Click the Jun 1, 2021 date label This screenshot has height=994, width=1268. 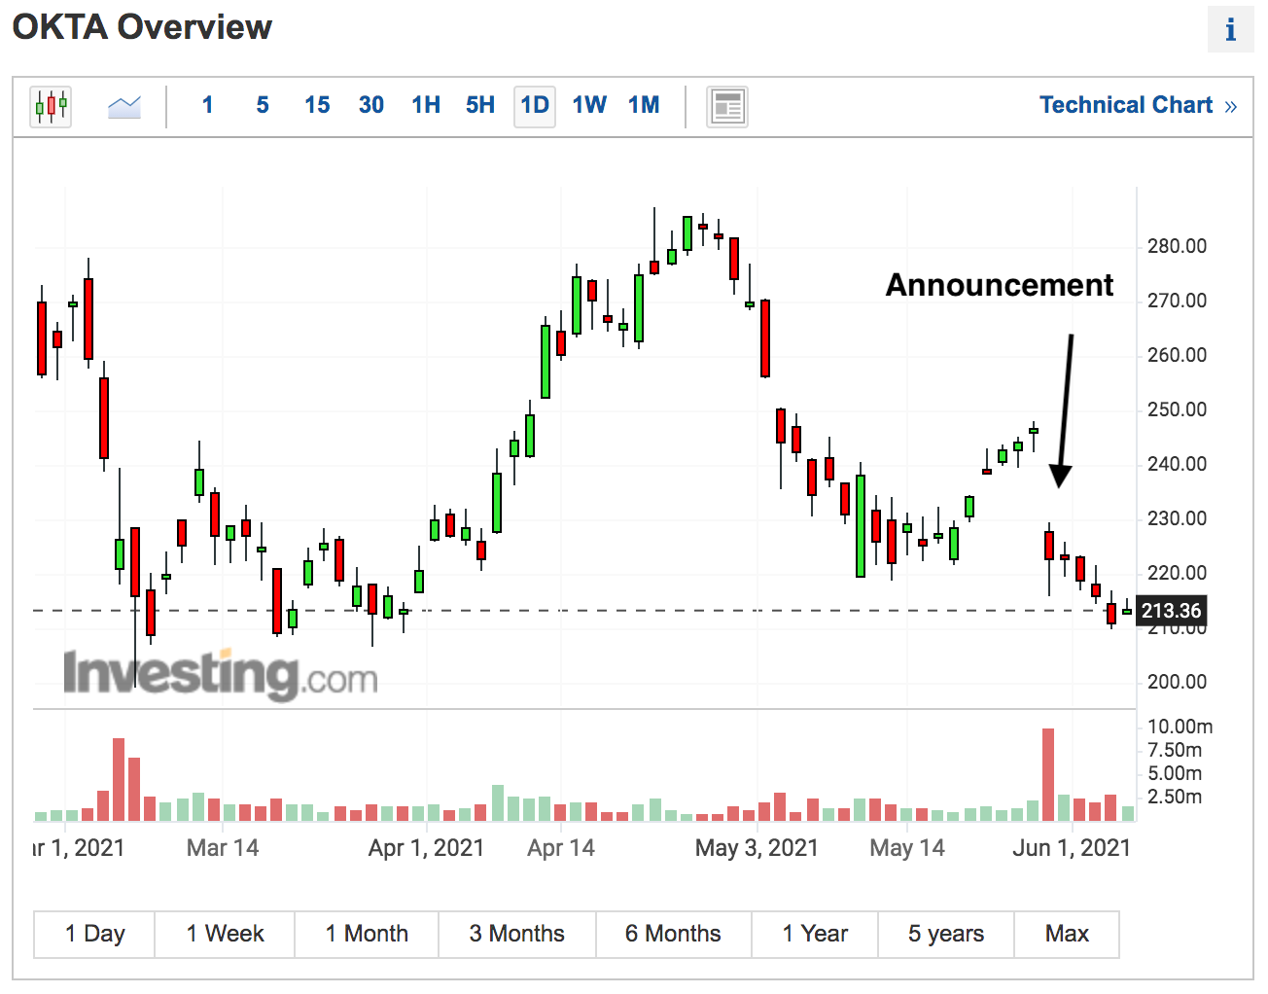1072,848
